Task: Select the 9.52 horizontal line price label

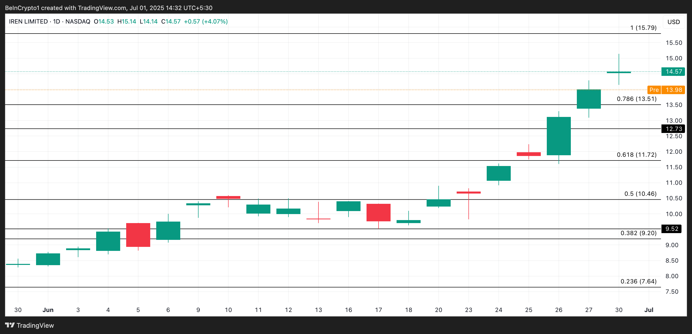Action: (671, 229)
